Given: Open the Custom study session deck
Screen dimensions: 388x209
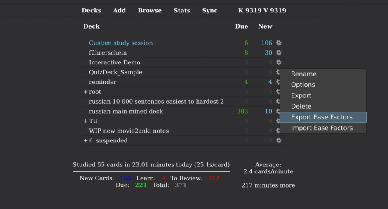Looking at the screenshot, I should pyautogui.click(x=121, y=43).
